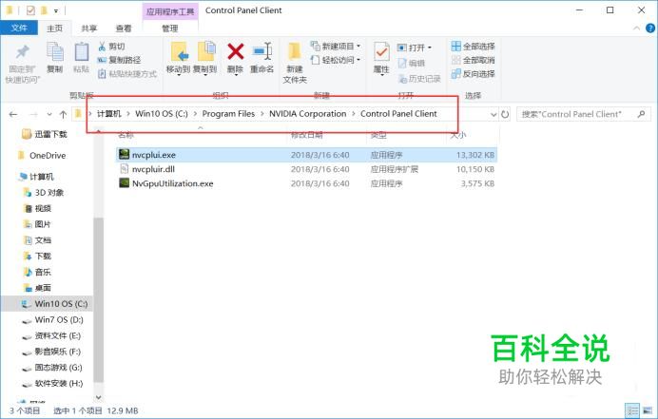Click the nvcplui.exe NVIDIA icon

point(124,154)
